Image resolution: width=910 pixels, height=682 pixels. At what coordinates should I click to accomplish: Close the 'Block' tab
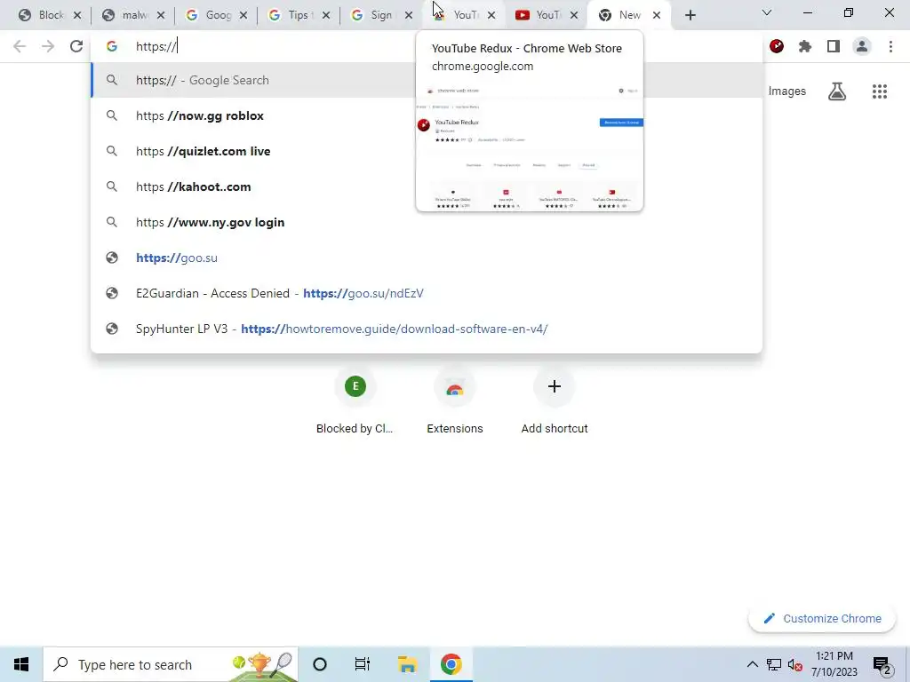pyautogui.click(x=77, y=15)
